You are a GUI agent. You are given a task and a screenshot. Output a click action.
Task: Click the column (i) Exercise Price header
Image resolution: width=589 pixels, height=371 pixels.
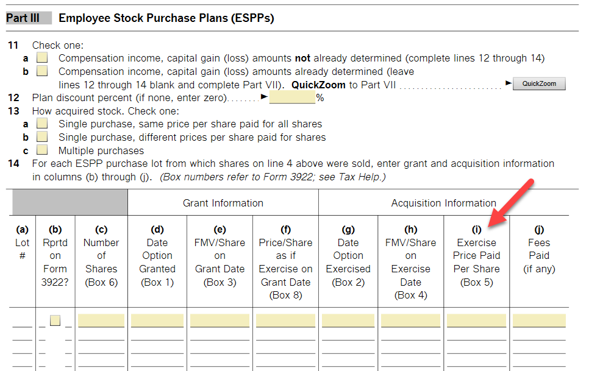(476, 255)
